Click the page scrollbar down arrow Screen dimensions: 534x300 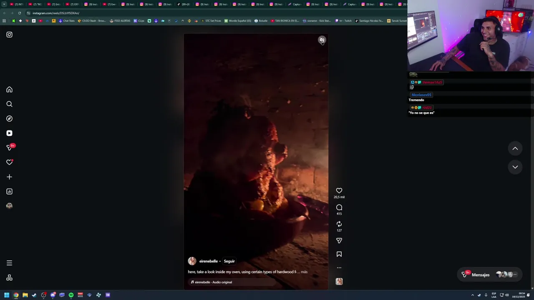[x=532, y=287]
